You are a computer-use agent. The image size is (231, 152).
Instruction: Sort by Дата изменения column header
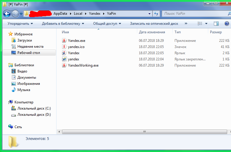point(155,32)
